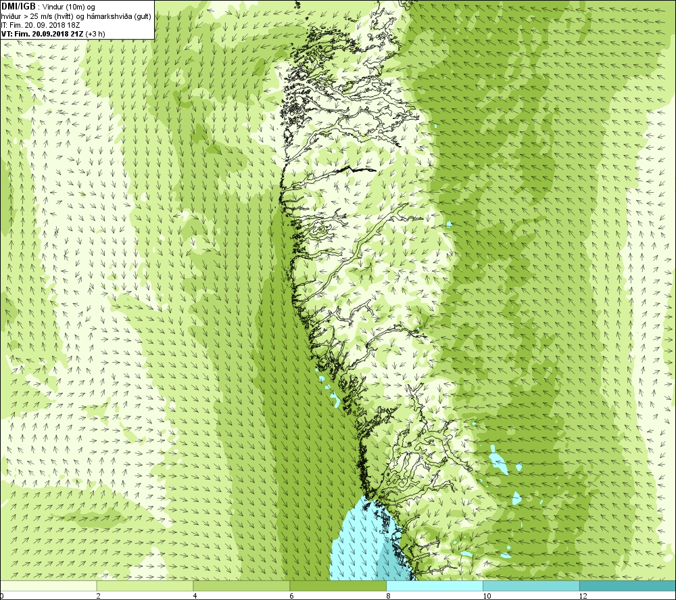Click the 'IT: Fim. 20. 09. 2018 18Z' line

41,26
